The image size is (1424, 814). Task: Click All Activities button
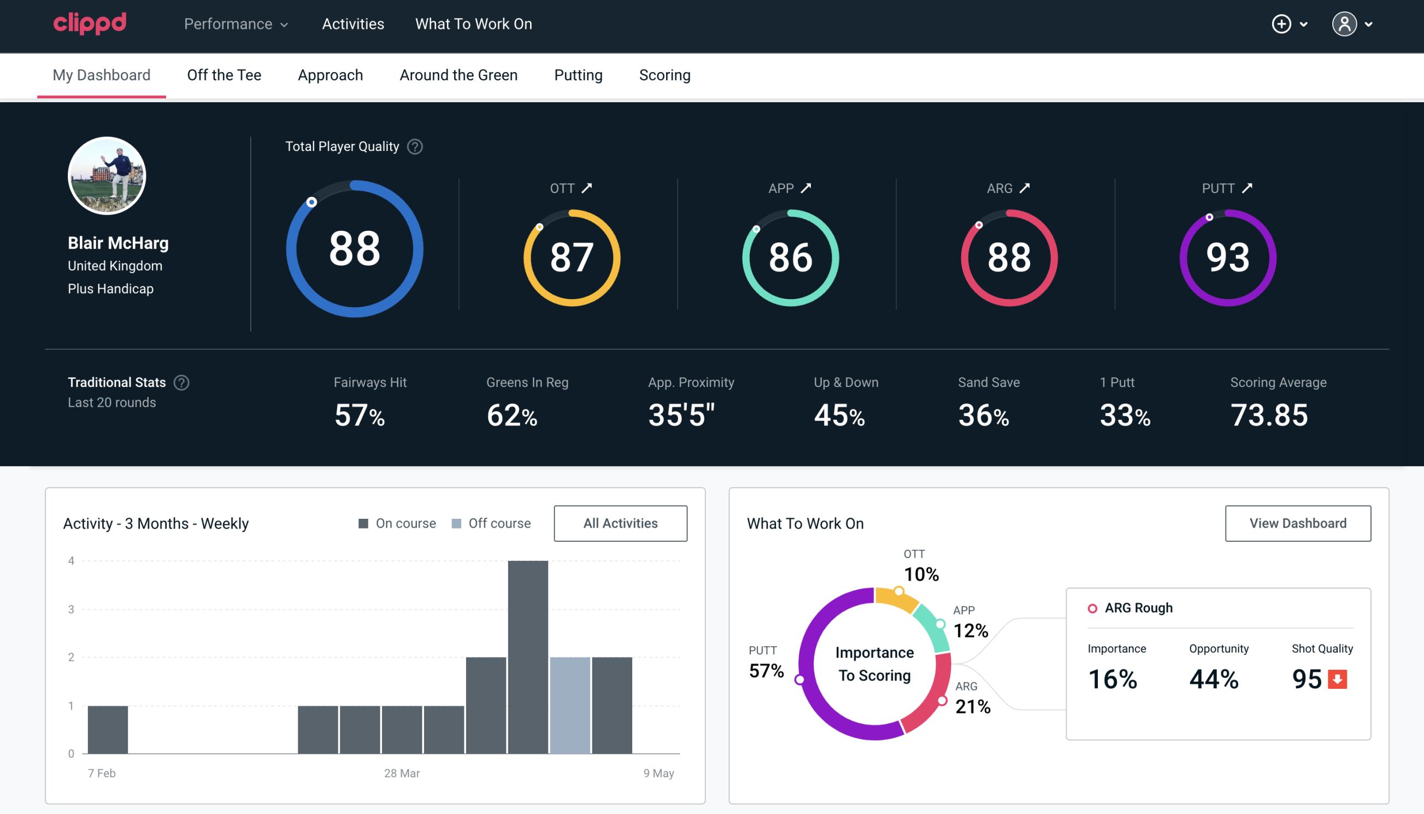[620, 523]
